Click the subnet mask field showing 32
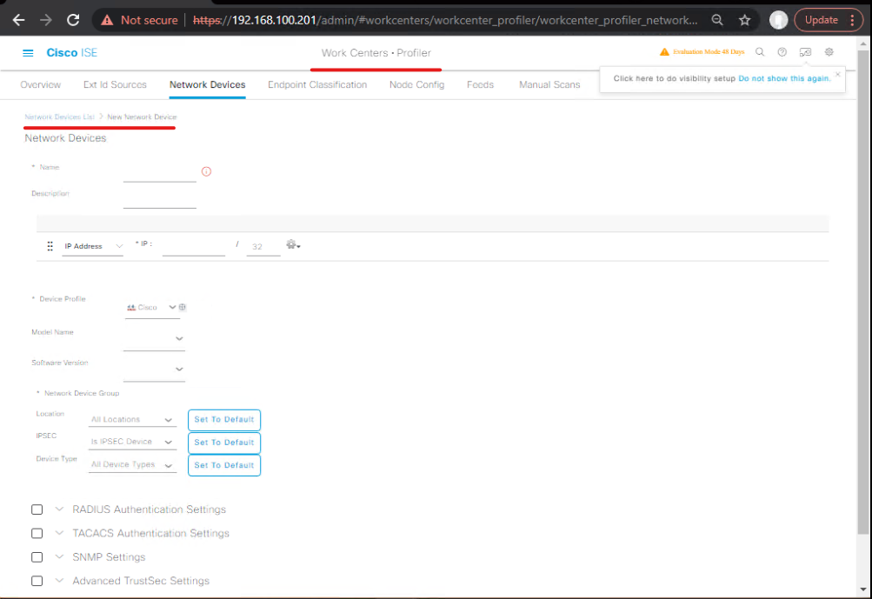Image resolution: width=872 pixels, height=599 pixels. [263, 247]
